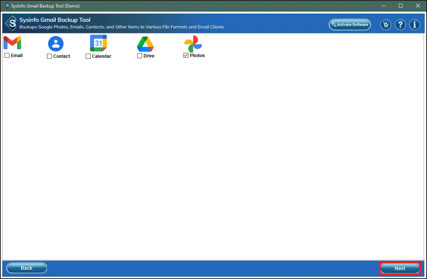Viewport: 427px width, 279px height.
Task: Click the Google Drive icon
Action: (x=145, y=44)
